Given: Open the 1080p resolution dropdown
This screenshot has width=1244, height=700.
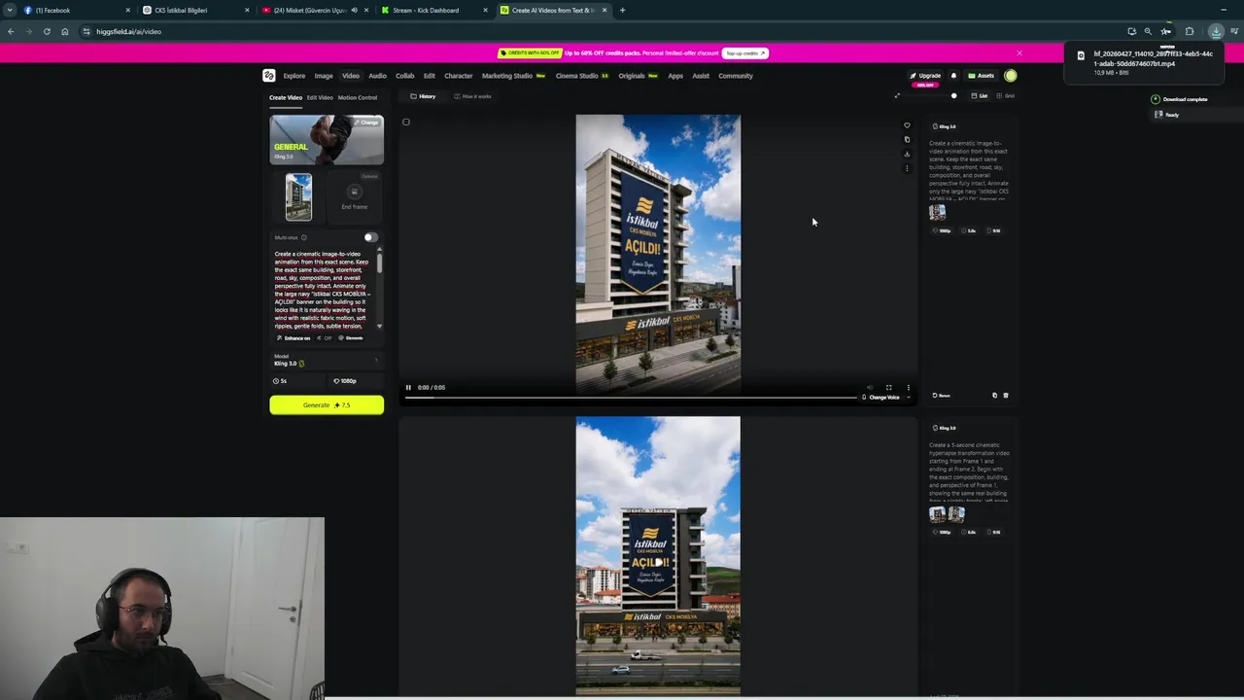Looking at the screenshot, I should (356, 381).
